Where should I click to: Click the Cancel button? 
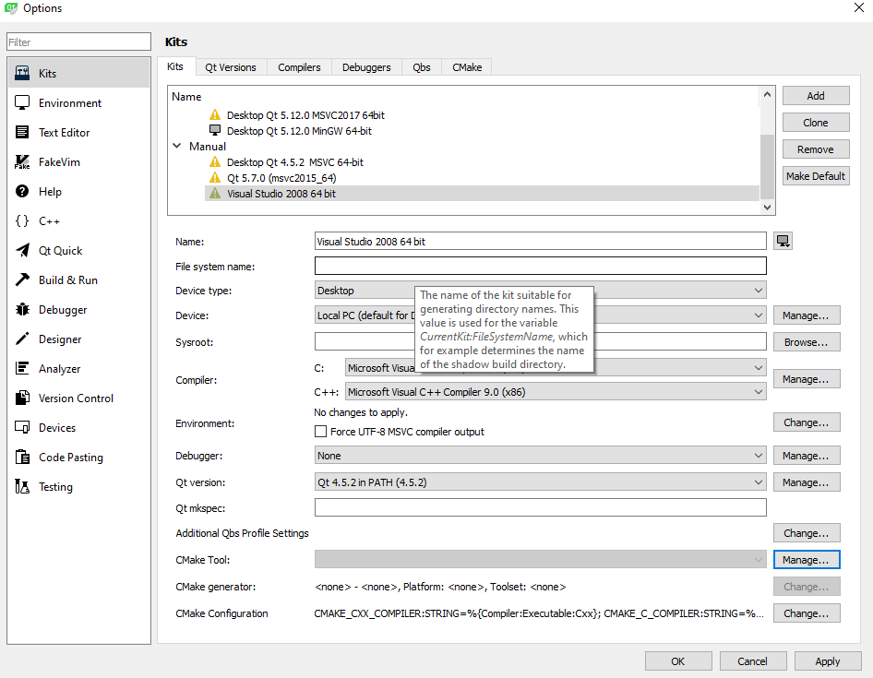[753, 661]
